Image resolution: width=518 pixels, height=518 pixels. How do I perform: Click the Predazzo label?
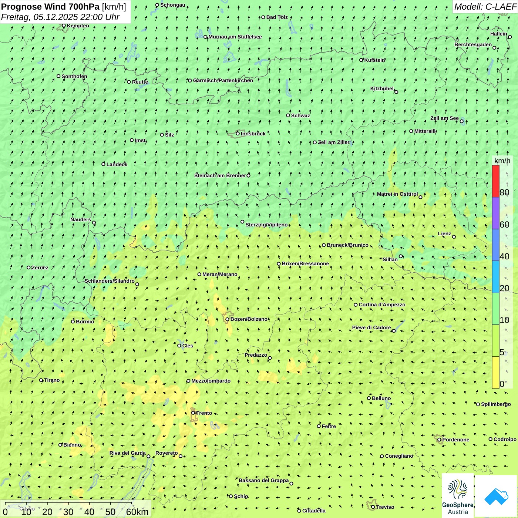(x=256, y=355)
